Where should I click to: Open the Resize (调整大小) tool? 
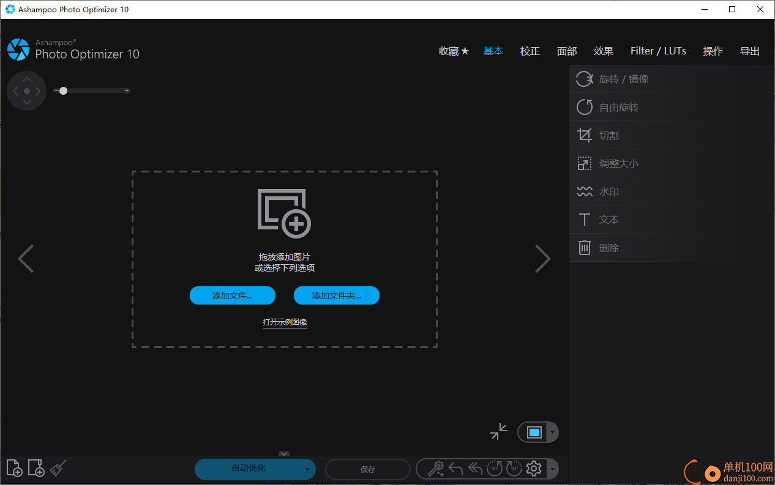[x=672, y=163]
